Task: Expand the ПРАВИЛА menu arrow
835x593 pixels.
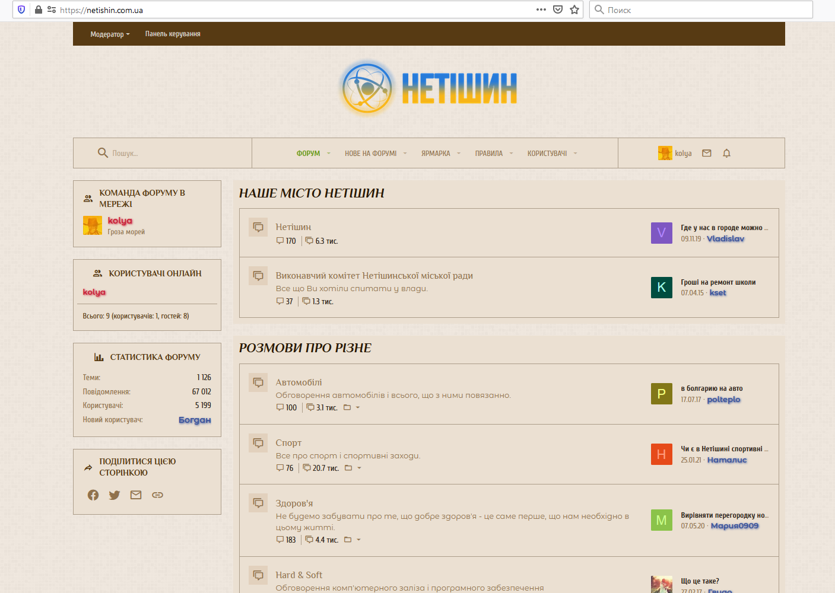Action: [x=511, y=154]
